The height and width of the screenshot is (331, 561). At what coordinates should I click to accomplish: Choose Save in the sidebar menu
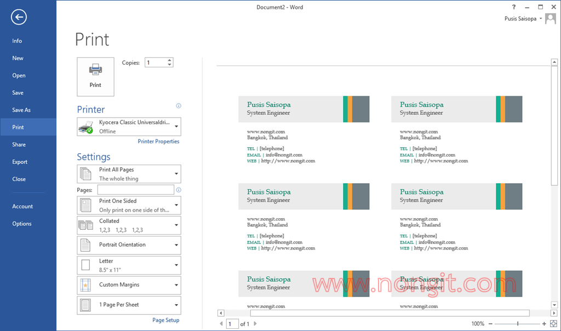[28, 92]
